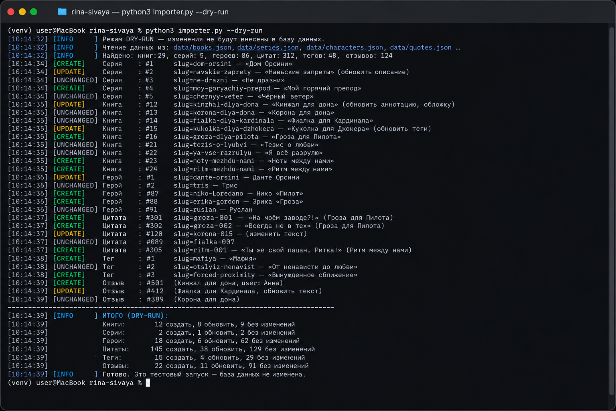Viewport: 616px width, 411px height.
Task: Click the slug=dante-orsini text
Action: [206, 177]
